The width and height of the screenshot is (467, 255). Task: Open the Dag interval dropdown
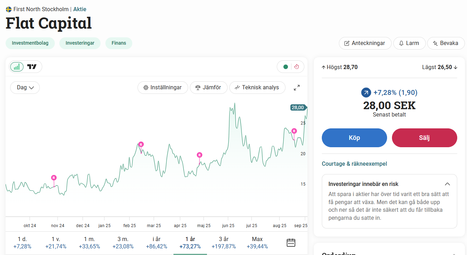[25, 88]
